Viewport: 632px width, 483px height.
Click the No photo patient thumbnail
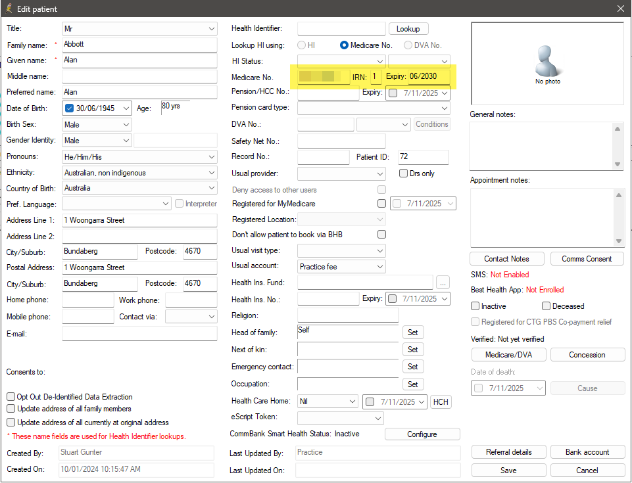(x=547, y=64)
